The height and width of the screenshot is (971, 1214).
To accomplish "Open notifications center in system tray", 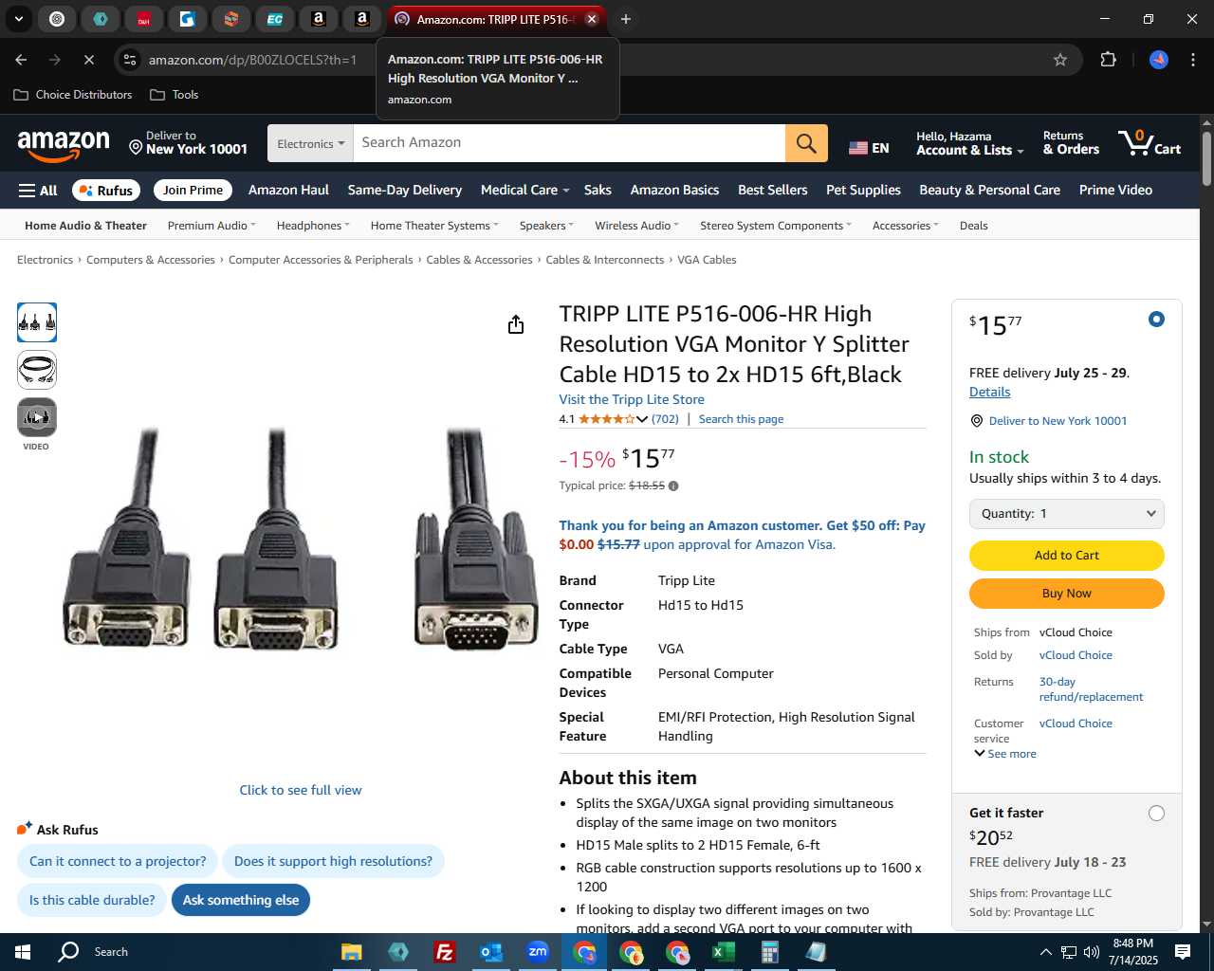I will 1183,952.
